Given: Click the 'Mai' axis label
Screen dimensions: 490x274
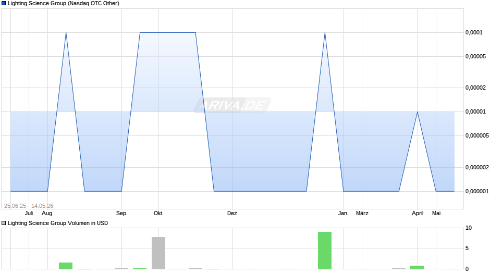Looking at the screenshot, I should point(436,214).
